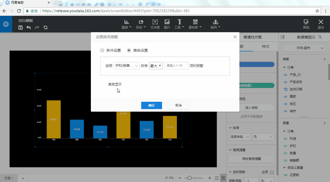Screen dimensions: 330x182
Task: Click the 拖入字段 filter field area
Action: (x=251, y=107)
